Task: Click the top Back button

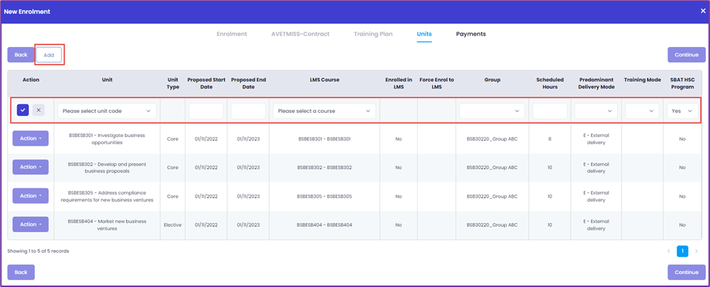Action: (x=21, y=55)
